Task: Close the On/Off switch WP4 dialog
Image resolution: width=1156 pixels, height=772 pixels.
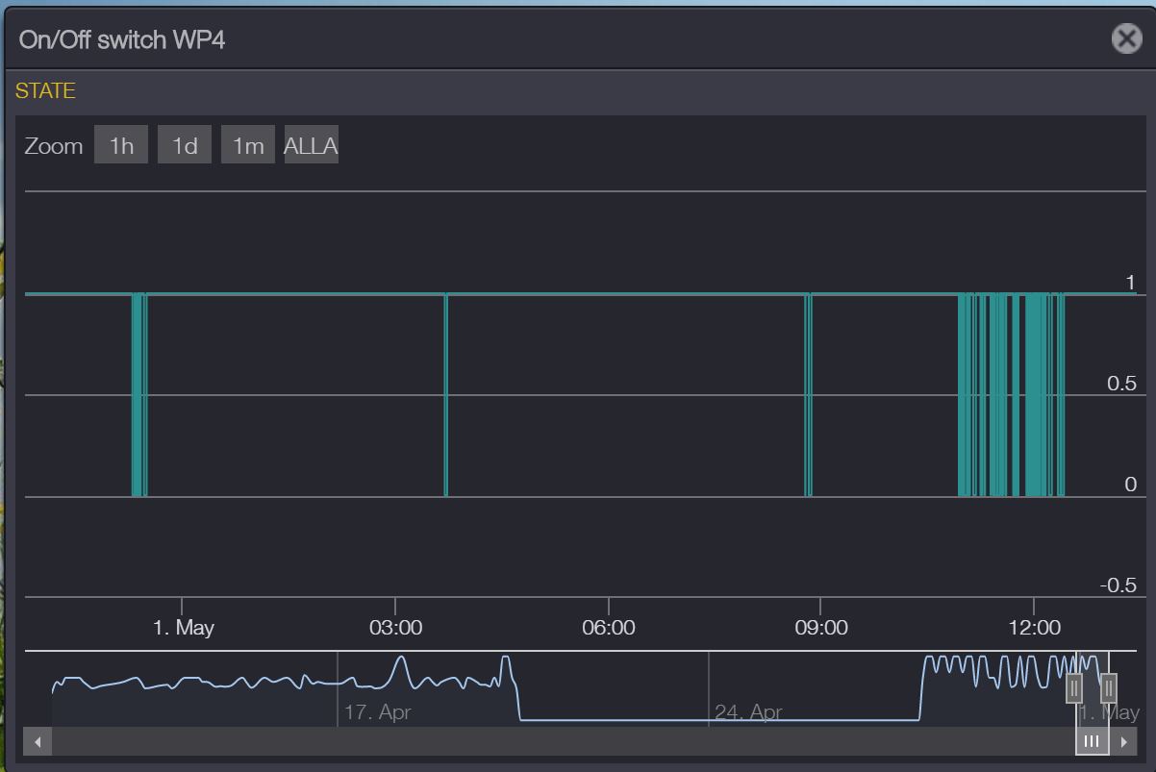Action: click(x=1126, y=38)
